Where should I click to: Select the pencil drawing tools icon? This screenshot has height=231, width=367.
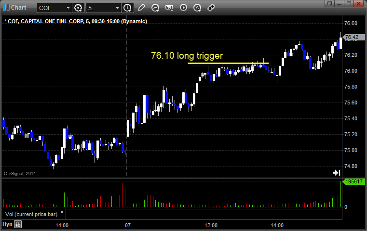tap(141, 8)
